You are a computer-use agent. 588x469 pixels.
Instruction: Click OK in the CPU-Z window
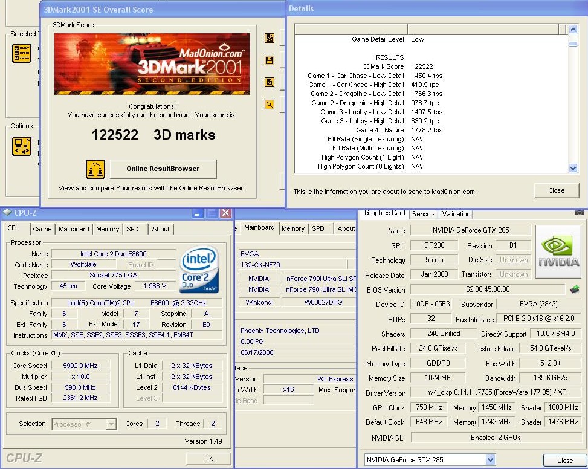pos(208,458)
